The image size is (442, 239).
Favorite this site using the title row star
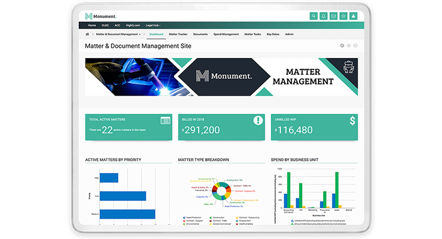349,46
